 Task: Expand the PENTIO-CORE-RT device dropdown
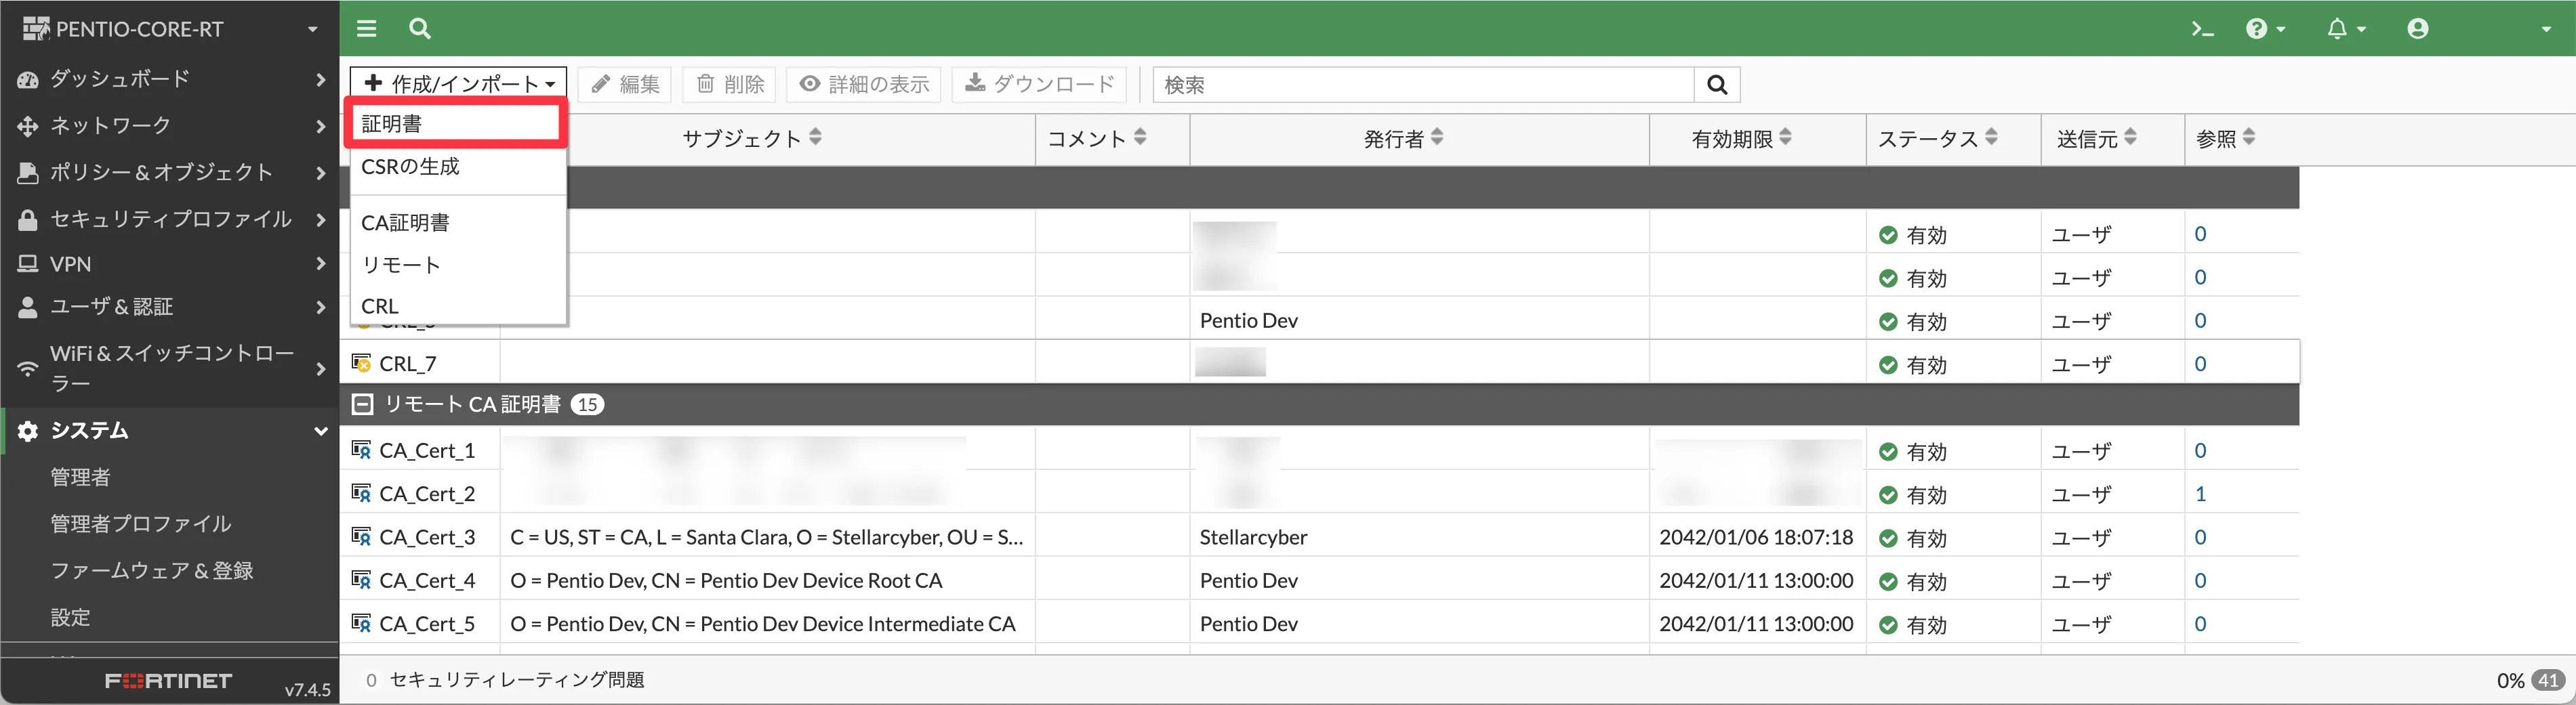[x=312, y=29]
